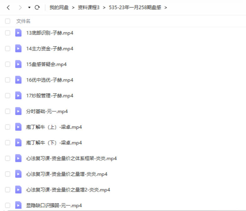
Task: Expand the chevron after 535-23年一月258期盘感
Action: coord(165,8)
